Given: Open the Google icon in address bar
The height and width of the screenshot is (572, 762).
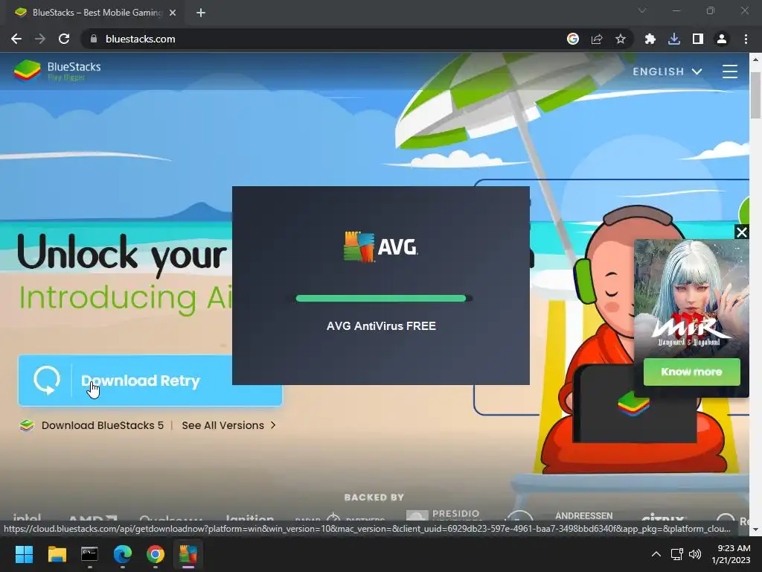Looking at the screenshot, I should [573, 39].
